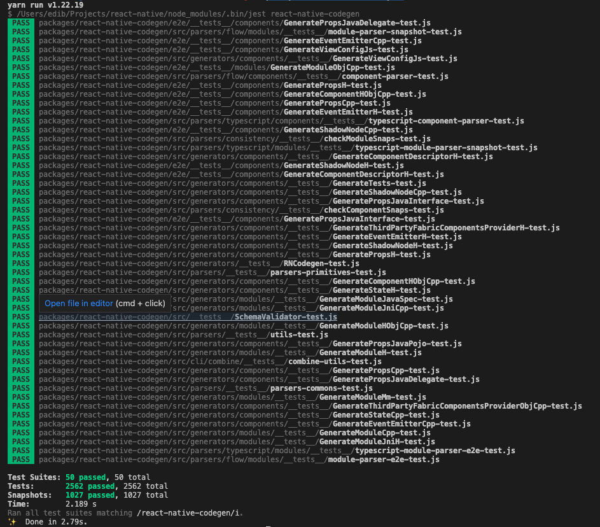Click the src GeneratePropsJavaInterface-test.js path

(x=262, y=201)
